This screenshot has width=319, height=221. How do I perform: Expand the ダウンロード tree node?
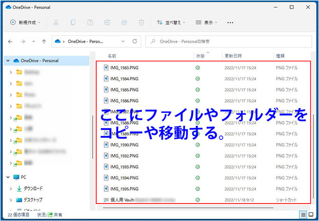(x=11, y=189)
